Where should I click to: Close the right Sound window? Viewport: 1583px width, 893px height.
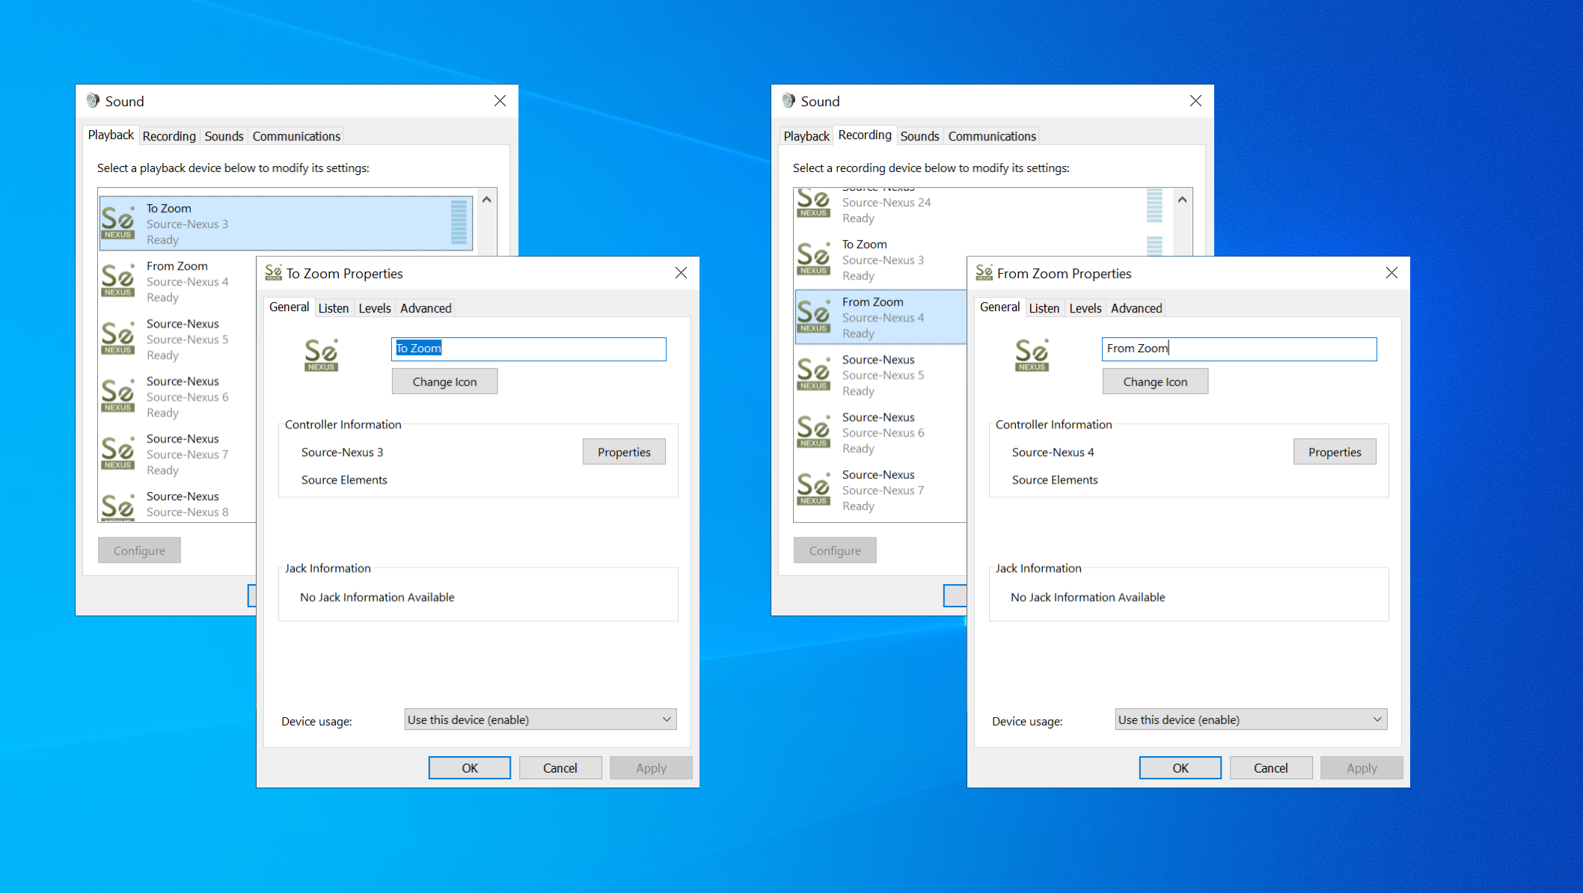tap(1195, 101)
